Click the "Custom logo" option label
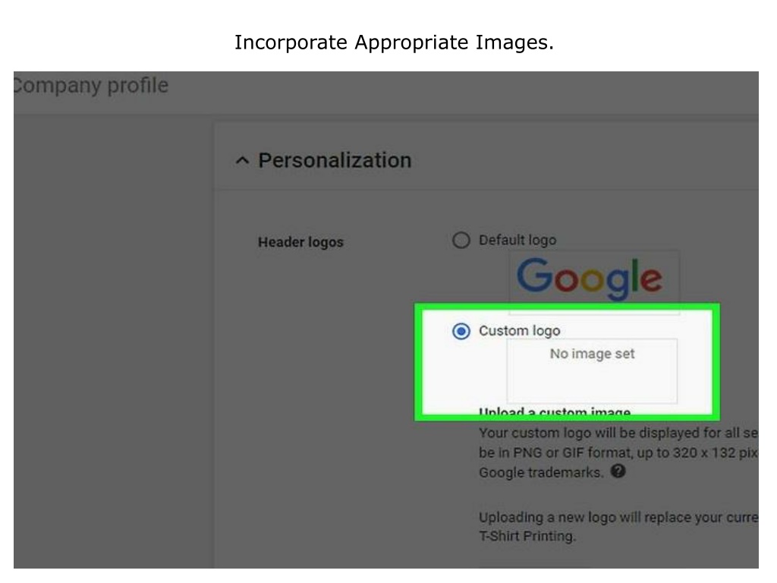This screenshot has height=583, width=777. coord(519,331)
